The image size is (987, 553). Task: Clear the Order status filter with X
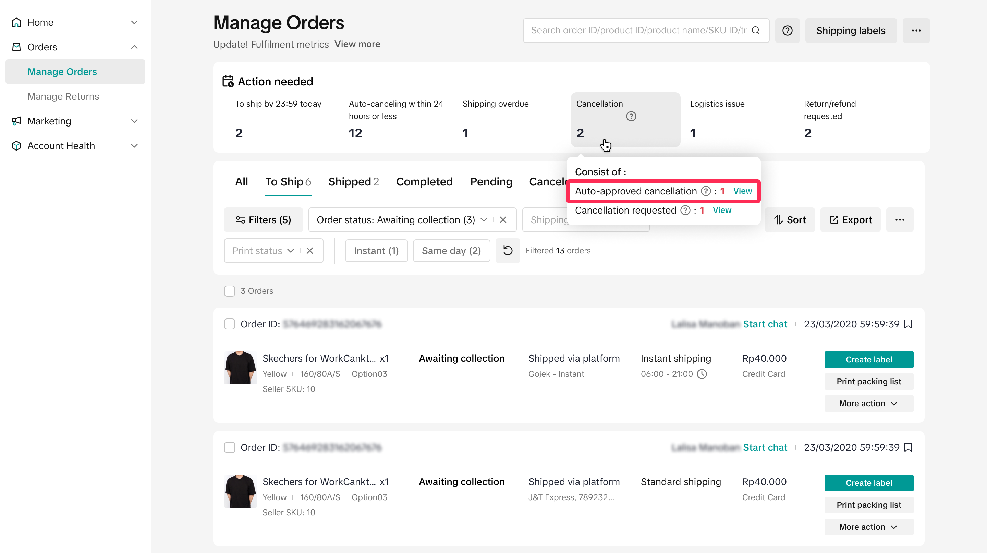click(x=503, y=220)
